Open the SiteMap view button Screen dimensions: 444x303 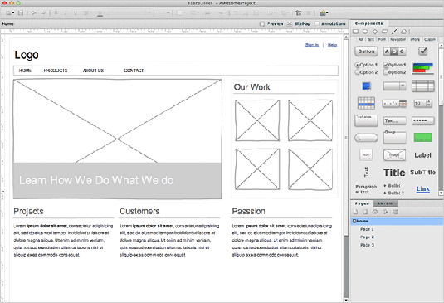pyautogui.click(x=299, y=24)
